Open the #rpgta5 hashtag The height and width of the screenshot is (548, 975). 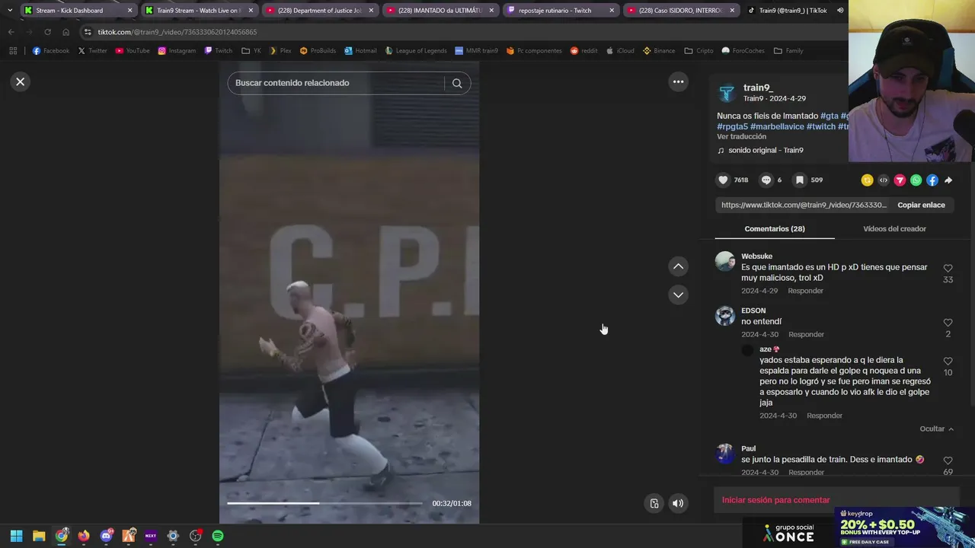click(x=732, y=126)
